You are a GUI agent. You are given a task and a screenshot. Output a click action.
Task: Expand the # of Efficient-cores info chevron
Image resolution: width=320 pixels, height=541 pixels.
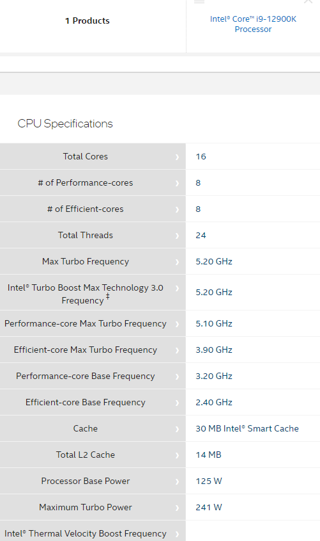pos(177,209)
